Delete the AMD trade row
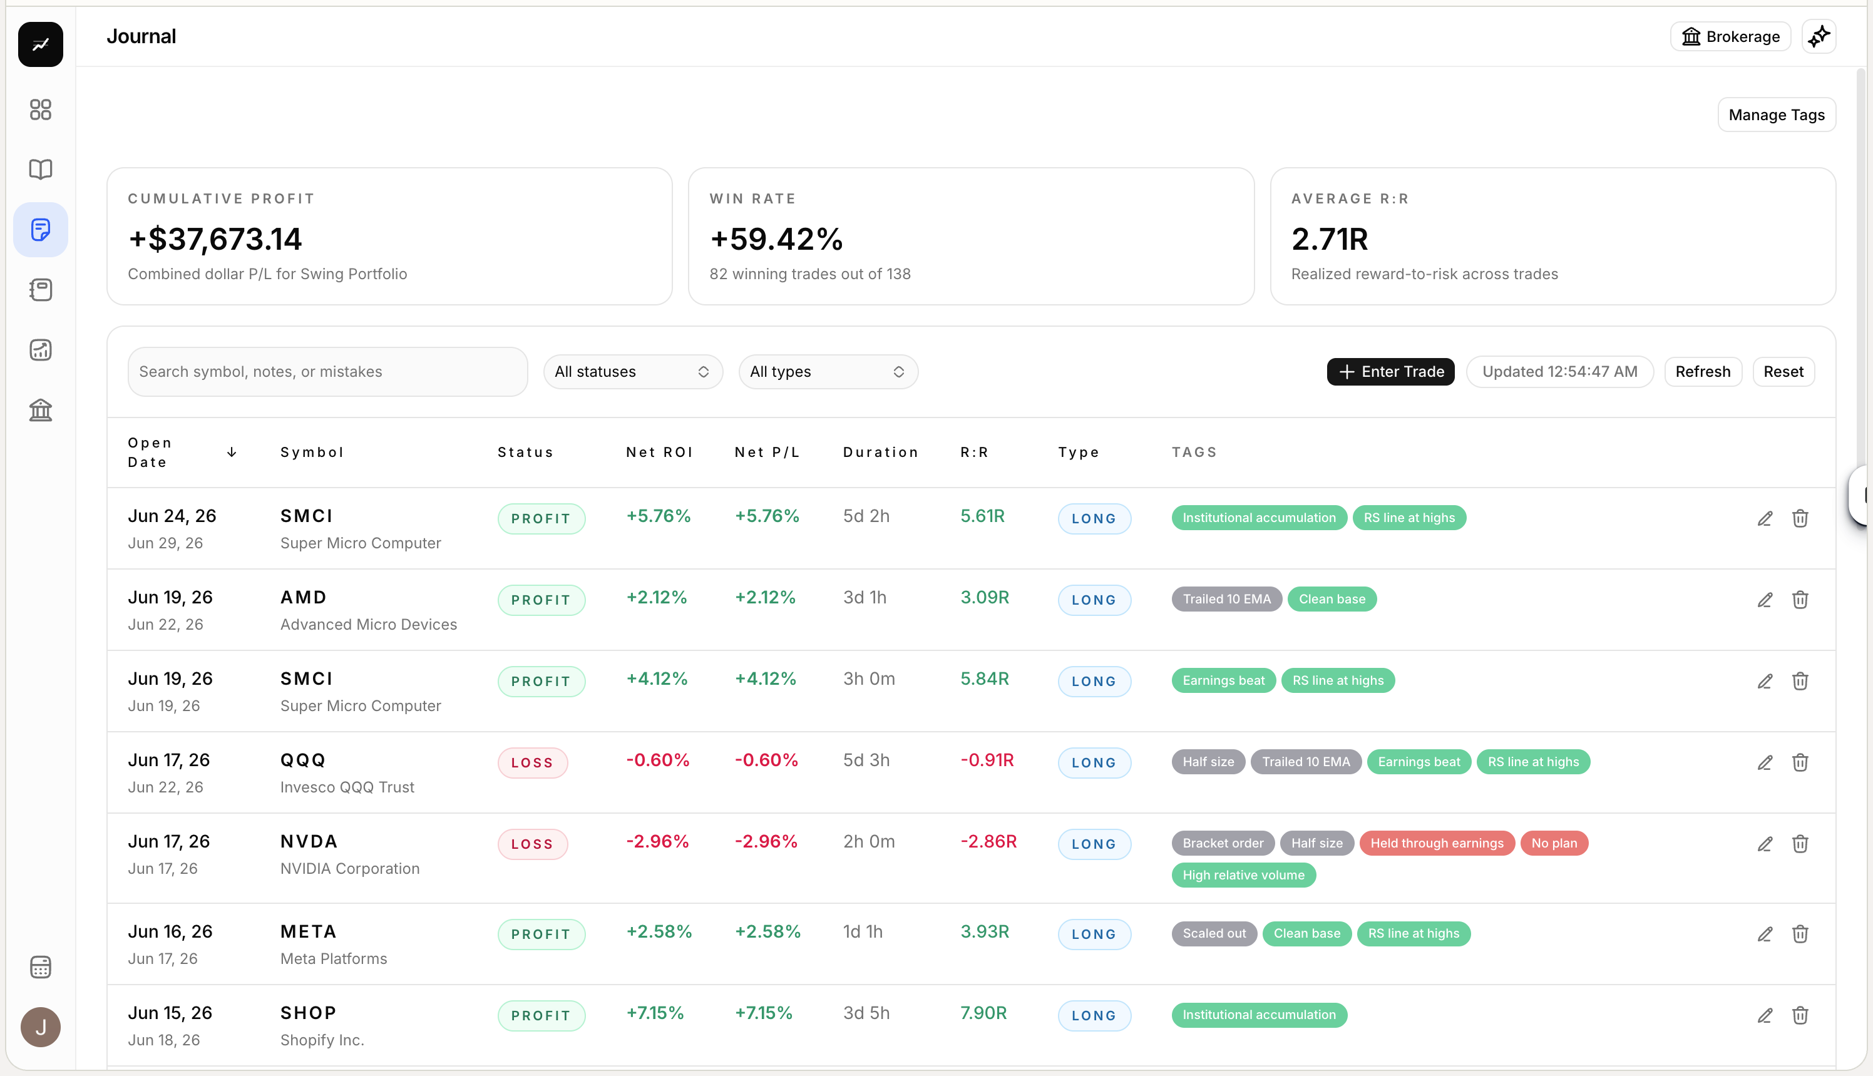 pos(1800,600)
